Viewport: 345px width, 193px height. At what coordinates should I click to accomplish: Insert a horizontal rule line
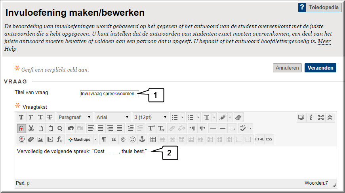[x=213, y=128]
